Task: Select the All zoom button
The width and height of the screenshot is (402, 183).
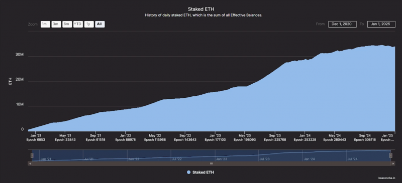Action: coord(99,24)
